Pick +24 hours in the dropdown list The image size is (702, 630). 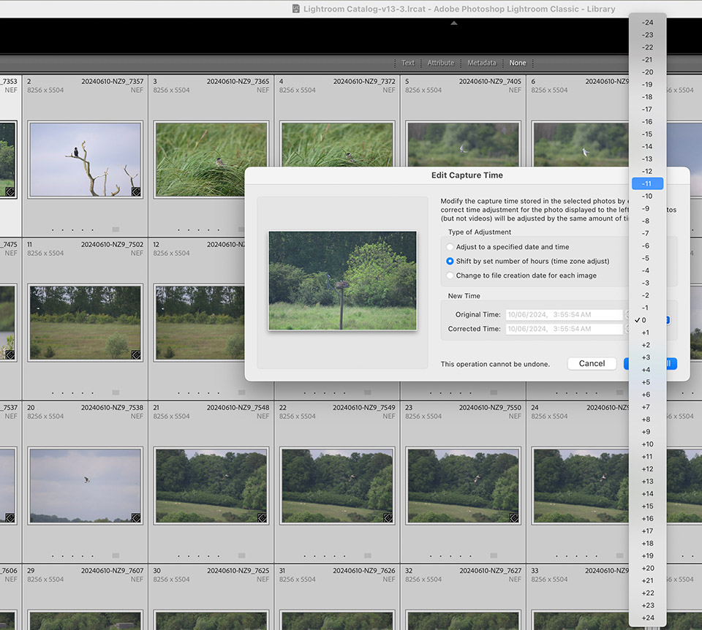point(647,618)
